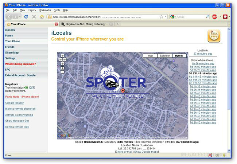Switch map view to Map mode

[150, 56]
